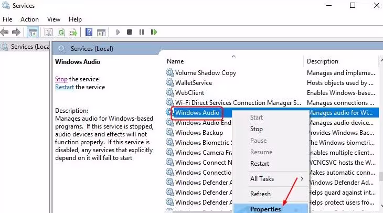Open the Action menu
Image resolution: width=383 pixels, height=213 pixels.
[29, 19]
